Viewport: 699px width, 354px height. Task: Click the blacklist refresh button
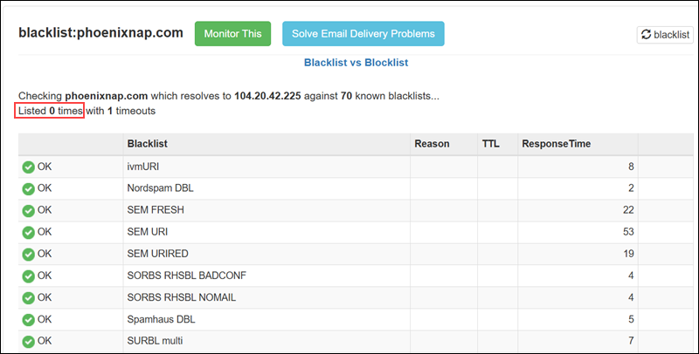coord(665,35)
